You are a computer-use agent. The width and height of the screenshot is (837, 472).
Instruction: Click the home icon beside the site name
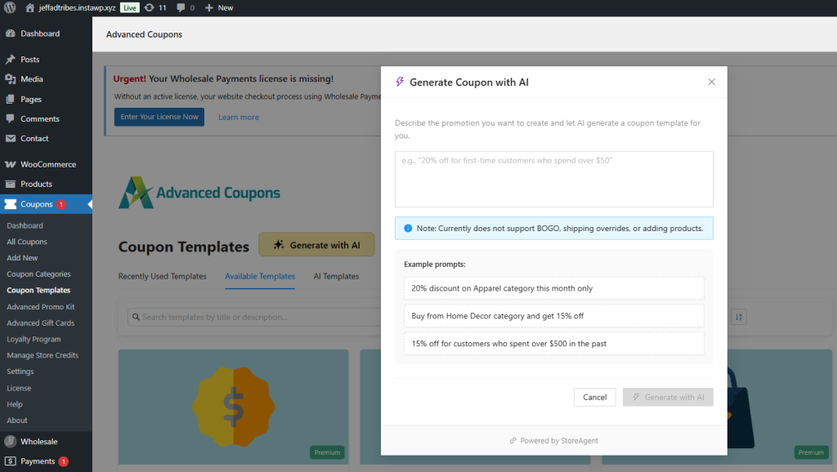pyautogui.click(x=30, y=7)
